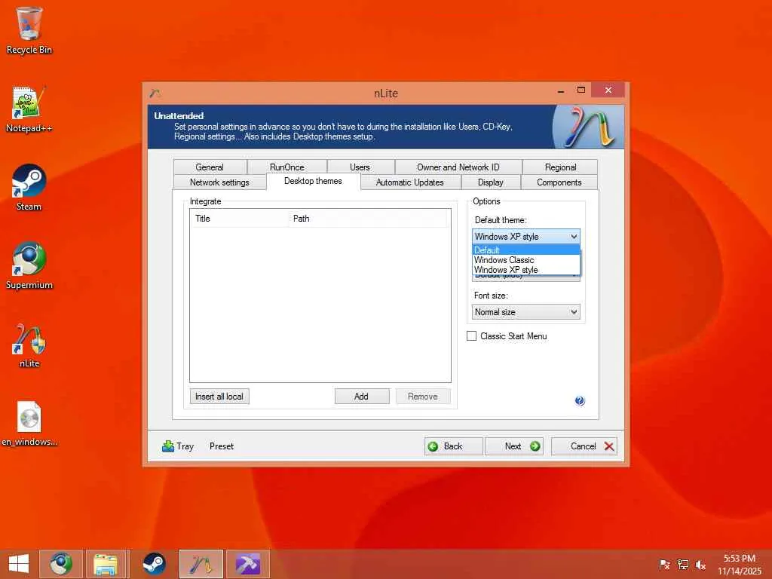Open the Supermium desktop shortcut
772x579 pixels.
[29, 265]
